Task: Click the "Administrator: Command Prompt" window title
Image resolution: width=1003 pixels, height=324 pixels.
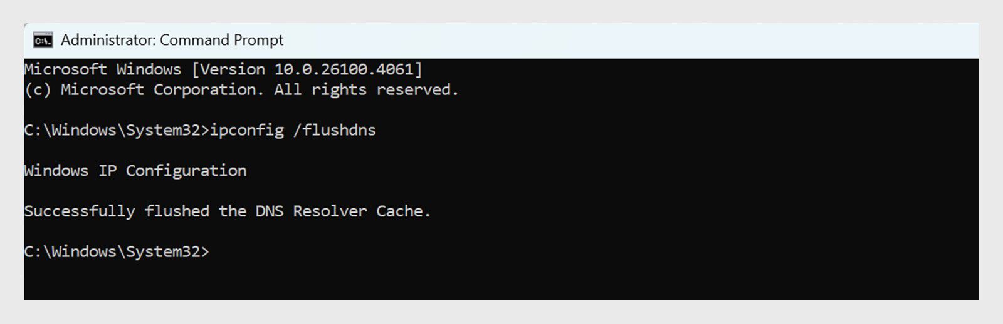Action: click(x=172, y=41)
